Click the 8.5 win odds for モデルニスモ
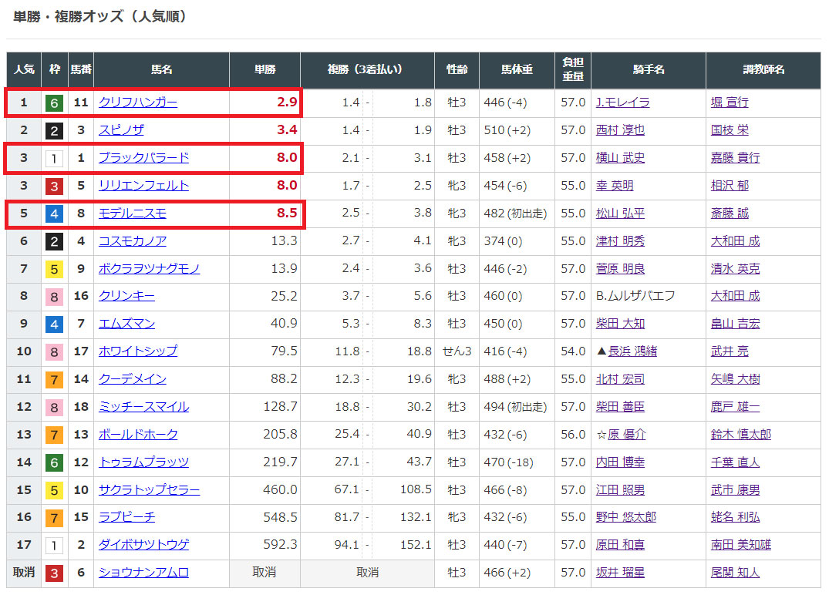This screenshot has height=595, width=829. click(287, 213)
